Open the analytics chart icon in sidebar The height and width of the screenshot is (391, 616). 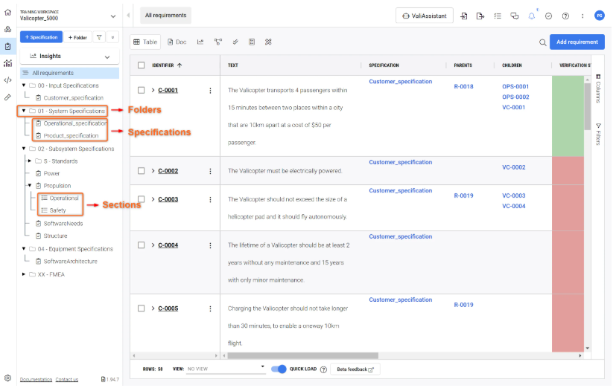tap(7, 63)
